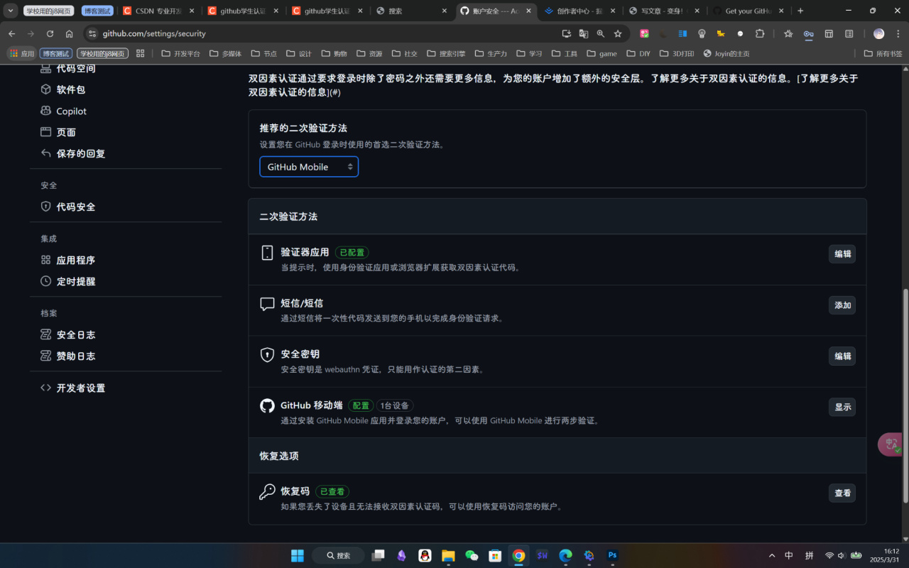Expand the 生产力 bookmark folder
Image resolution: width=909 pixels, height=568 pixels.
[x=491, y=53]
